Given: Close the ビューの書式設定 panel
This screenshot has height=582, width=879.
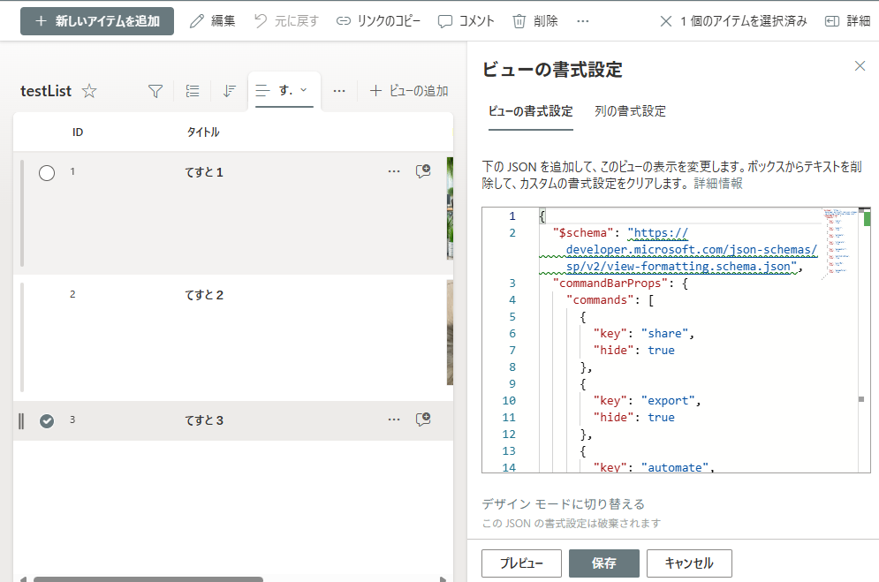Looking at the screenshot, I should pyautogui.click(x=860, y=66).
